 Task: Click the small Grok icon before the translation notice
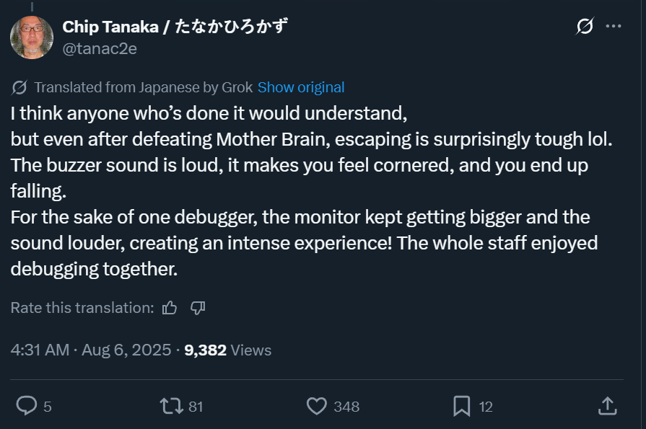click(x=20, y=87)
